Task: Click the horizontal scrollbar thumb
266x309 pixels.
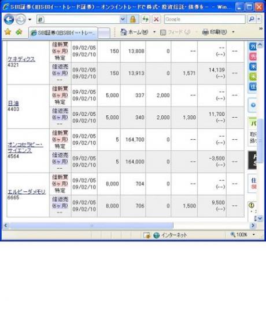Action: [91, 226]
